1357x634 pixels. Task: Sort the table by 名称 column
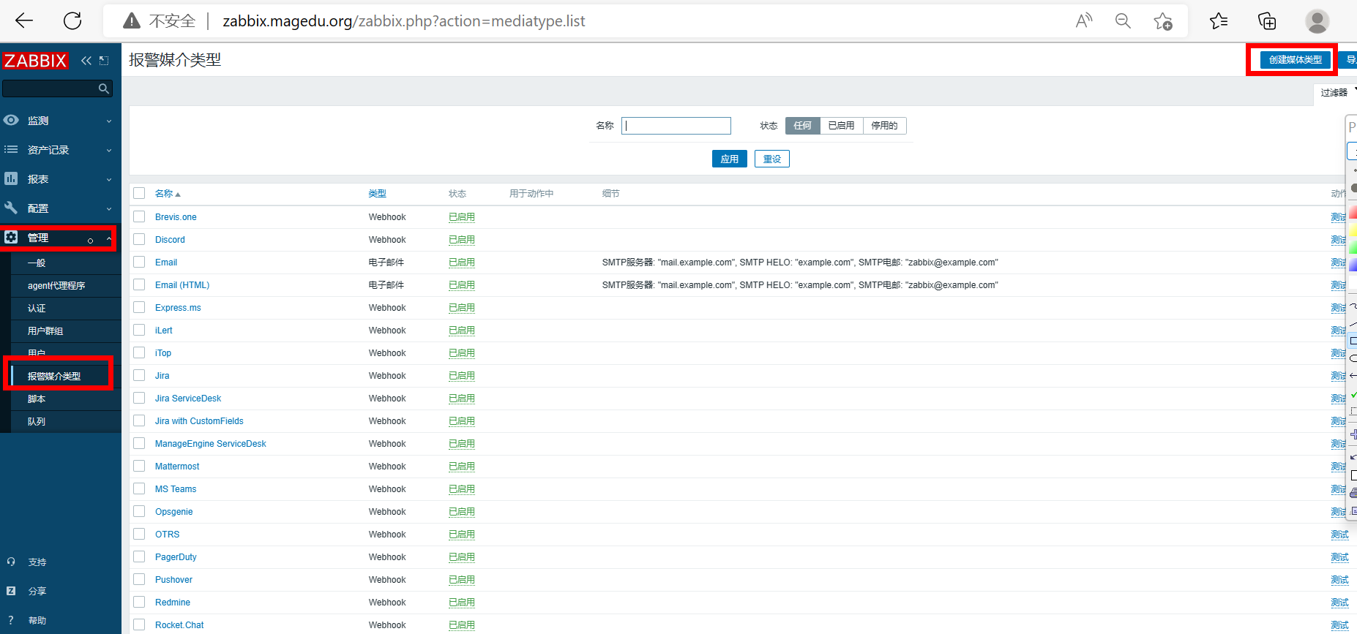coord(168,194)
